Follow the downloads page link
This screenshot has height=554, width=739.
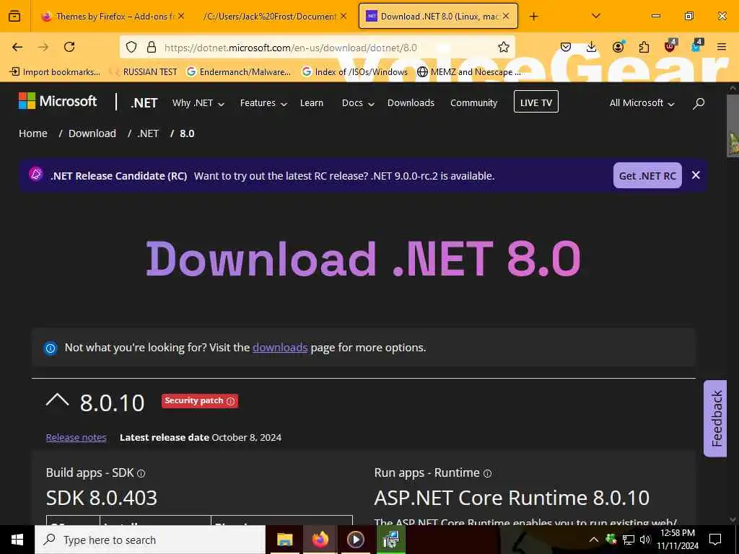click(x=280, y=348)
